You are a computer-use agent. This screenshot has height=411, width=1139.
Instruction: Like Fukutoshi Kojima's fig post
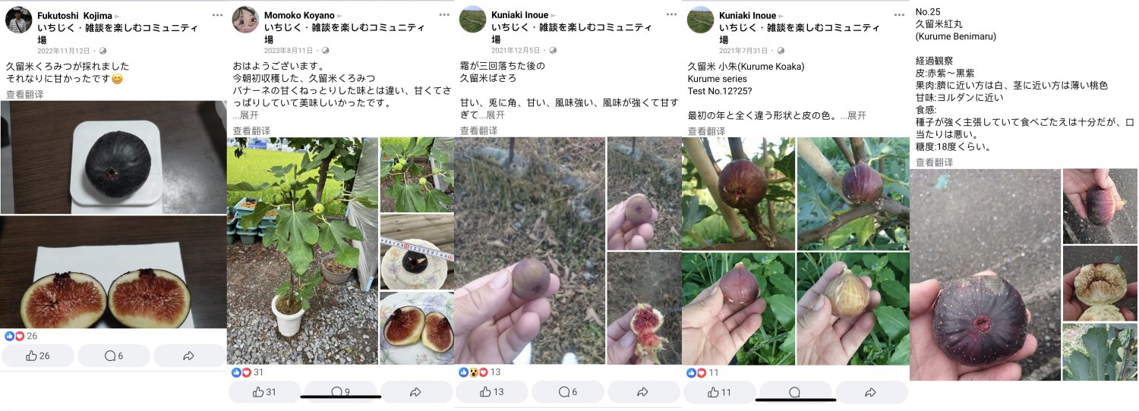tap(38, 356)
